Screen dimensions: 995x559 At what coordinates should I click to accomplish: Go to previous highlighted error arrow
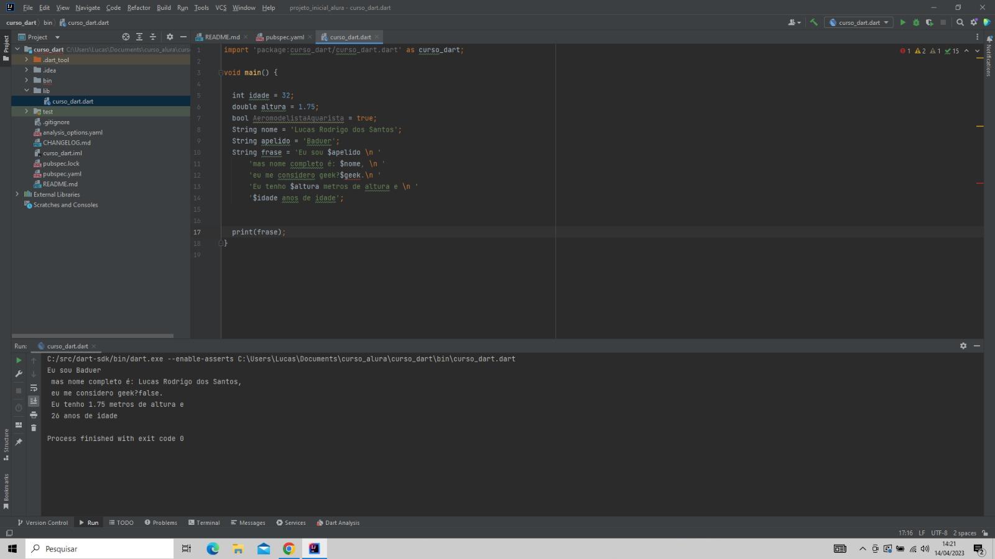966,51
